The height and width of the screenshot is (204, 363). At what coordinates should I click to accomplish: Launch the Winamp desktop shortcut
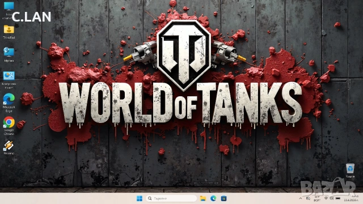9,147
